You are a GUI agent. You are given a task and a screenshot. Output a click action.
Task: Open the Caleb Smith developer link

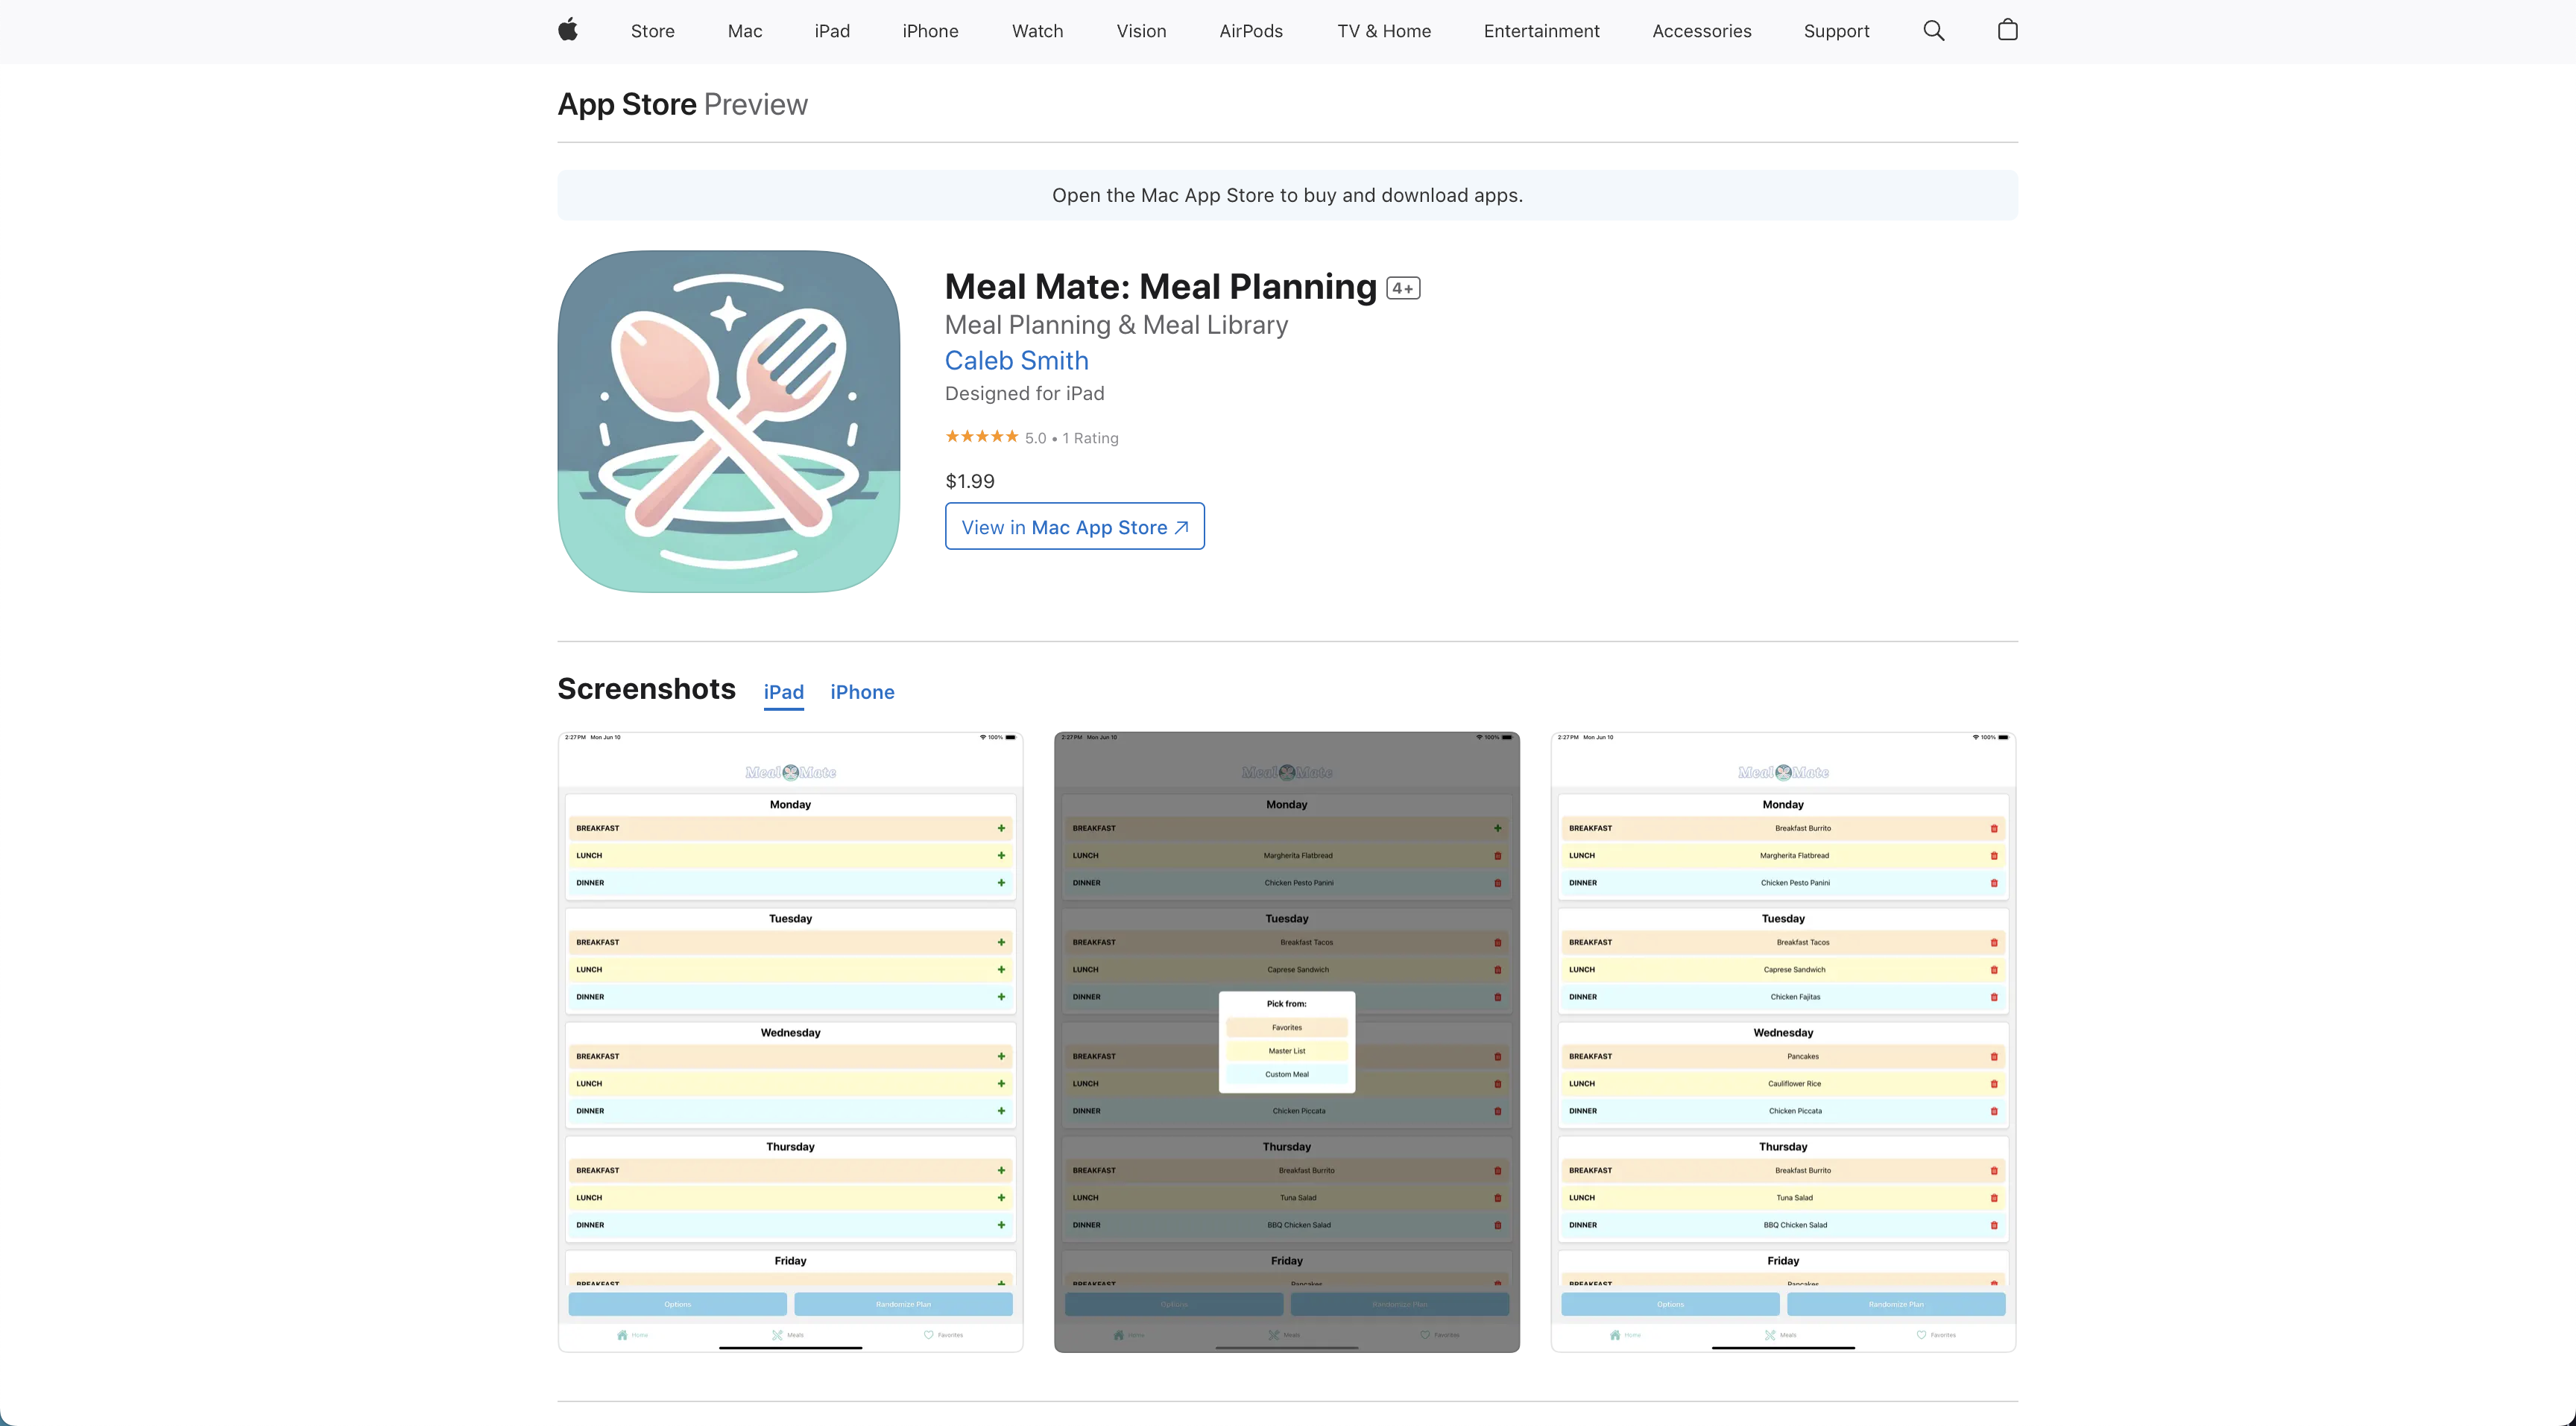tap(1016, 360)
